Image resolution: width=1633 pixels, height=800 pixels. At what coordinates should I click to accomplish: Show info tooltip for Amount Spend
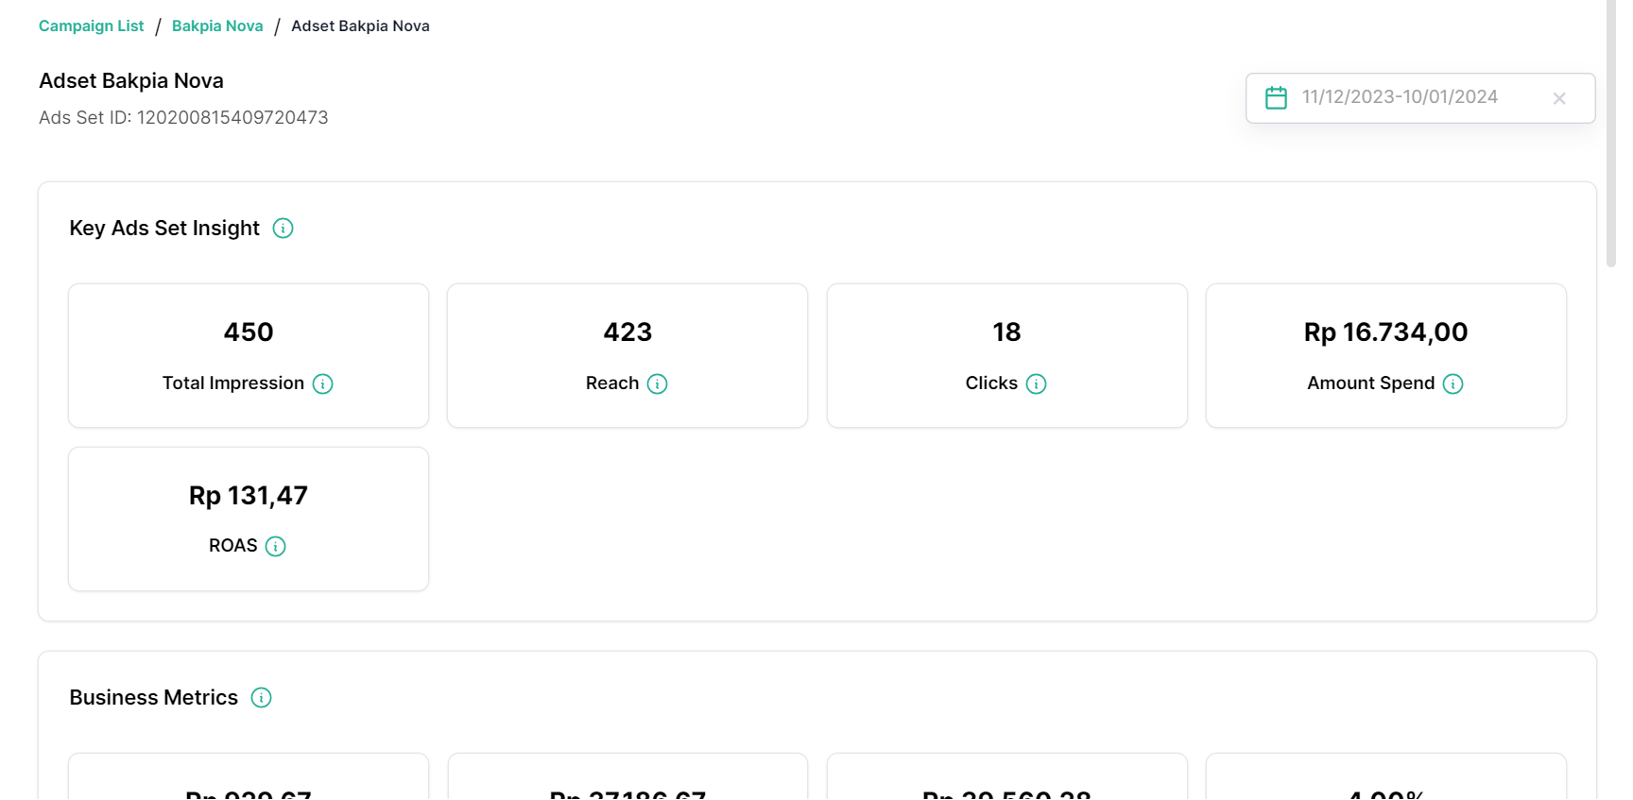[x=1453, y=383]
